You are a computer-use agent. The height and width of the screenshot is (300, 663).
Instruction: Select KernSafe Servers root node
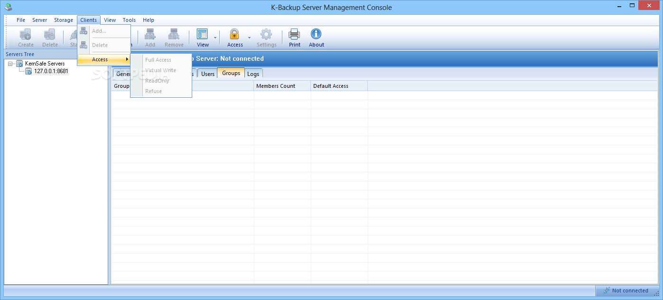(x=45, y=64)
